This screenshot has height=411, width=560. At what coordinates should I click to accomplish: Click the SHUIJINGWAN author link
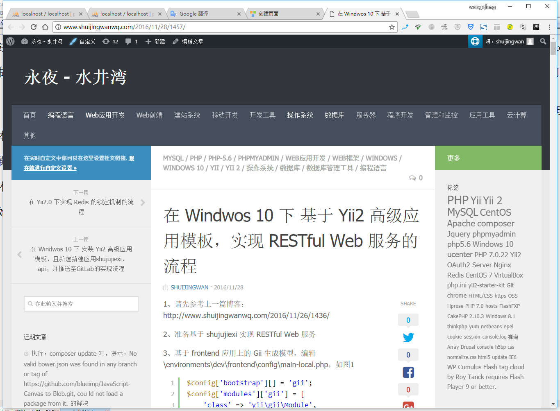pyautogui.click(x=189, y=287)
